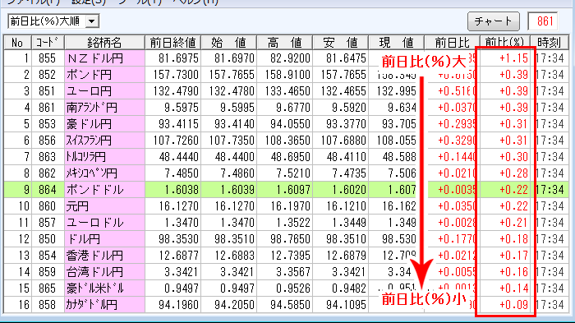
Task: Click the 安値 column header
Action: click(x=341, y=43)
